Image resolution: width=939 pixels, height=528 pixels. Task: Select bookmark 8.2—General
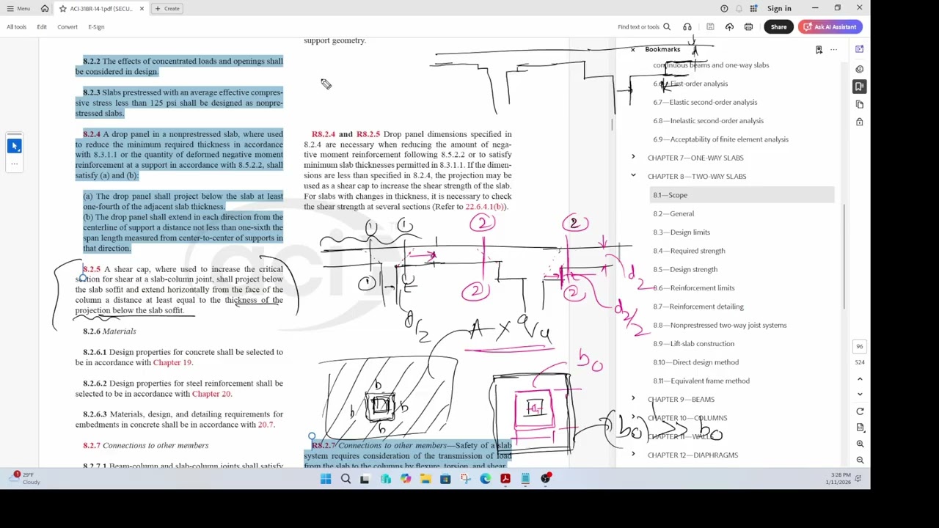[673, 213]
